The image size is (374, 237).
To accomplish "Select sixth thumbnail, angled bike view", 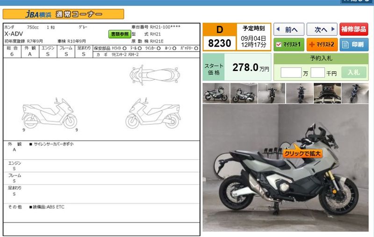I will (355, 93).
